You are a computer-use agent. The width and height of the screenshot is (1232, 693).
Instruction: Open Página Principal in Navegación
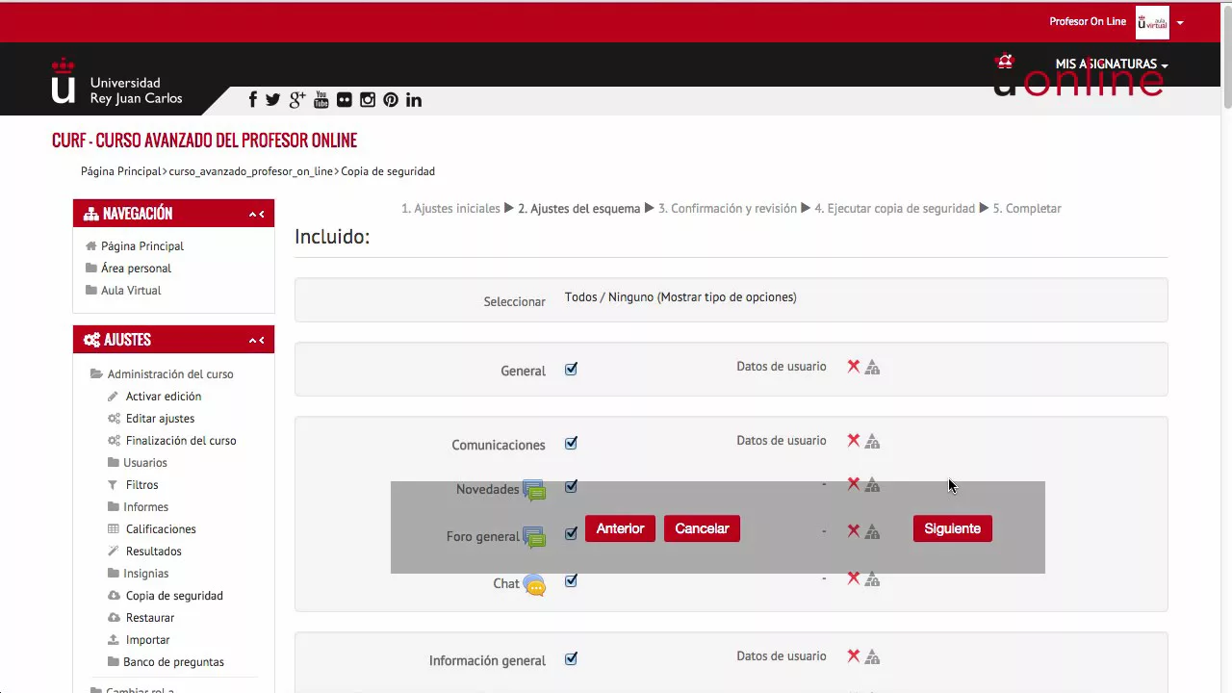(x=142, y=246)
